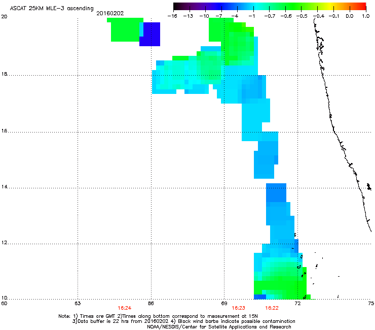Click the note line 'Times are GMT'

(97, 316)
